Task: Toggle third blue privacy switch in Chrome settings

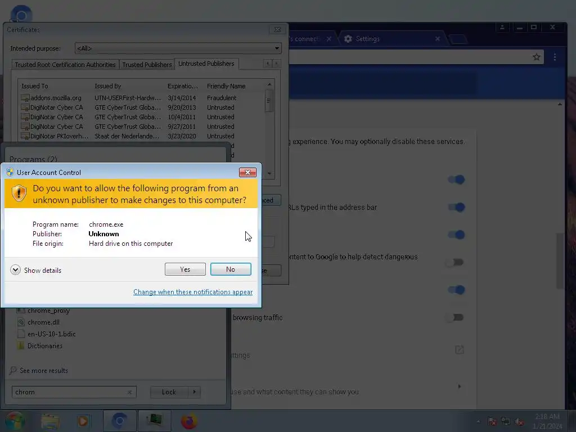Action: click(456, 235)
